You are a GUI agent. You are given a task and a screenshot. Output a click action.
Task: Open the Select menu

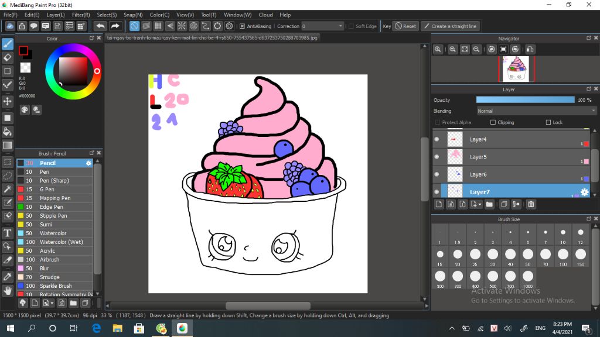[x=107, y=15]
